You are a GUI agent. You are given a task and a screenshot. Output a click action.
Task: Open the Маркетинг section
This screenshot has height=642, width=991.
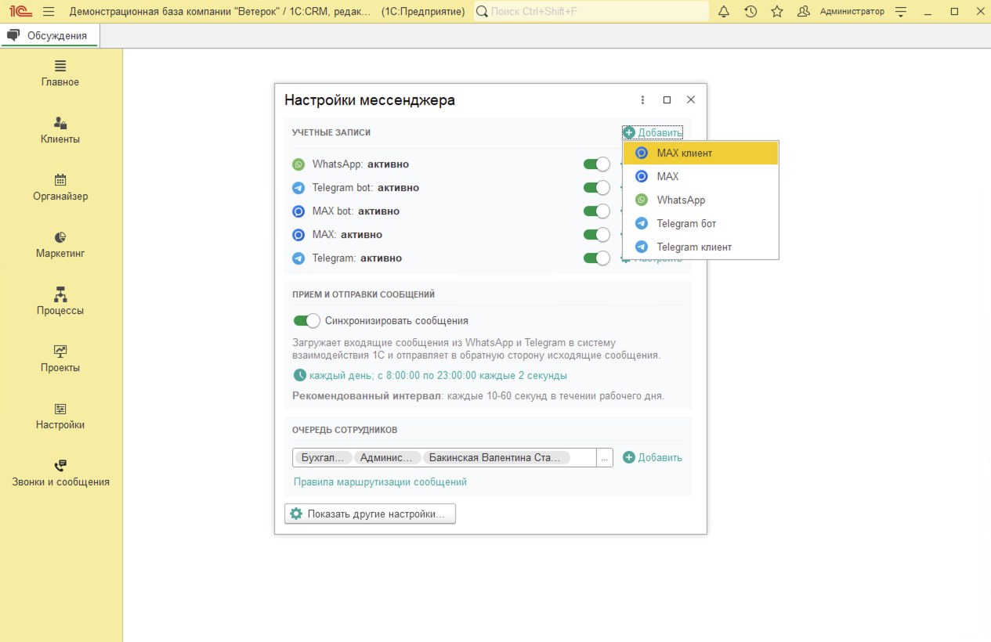[60, 244]
